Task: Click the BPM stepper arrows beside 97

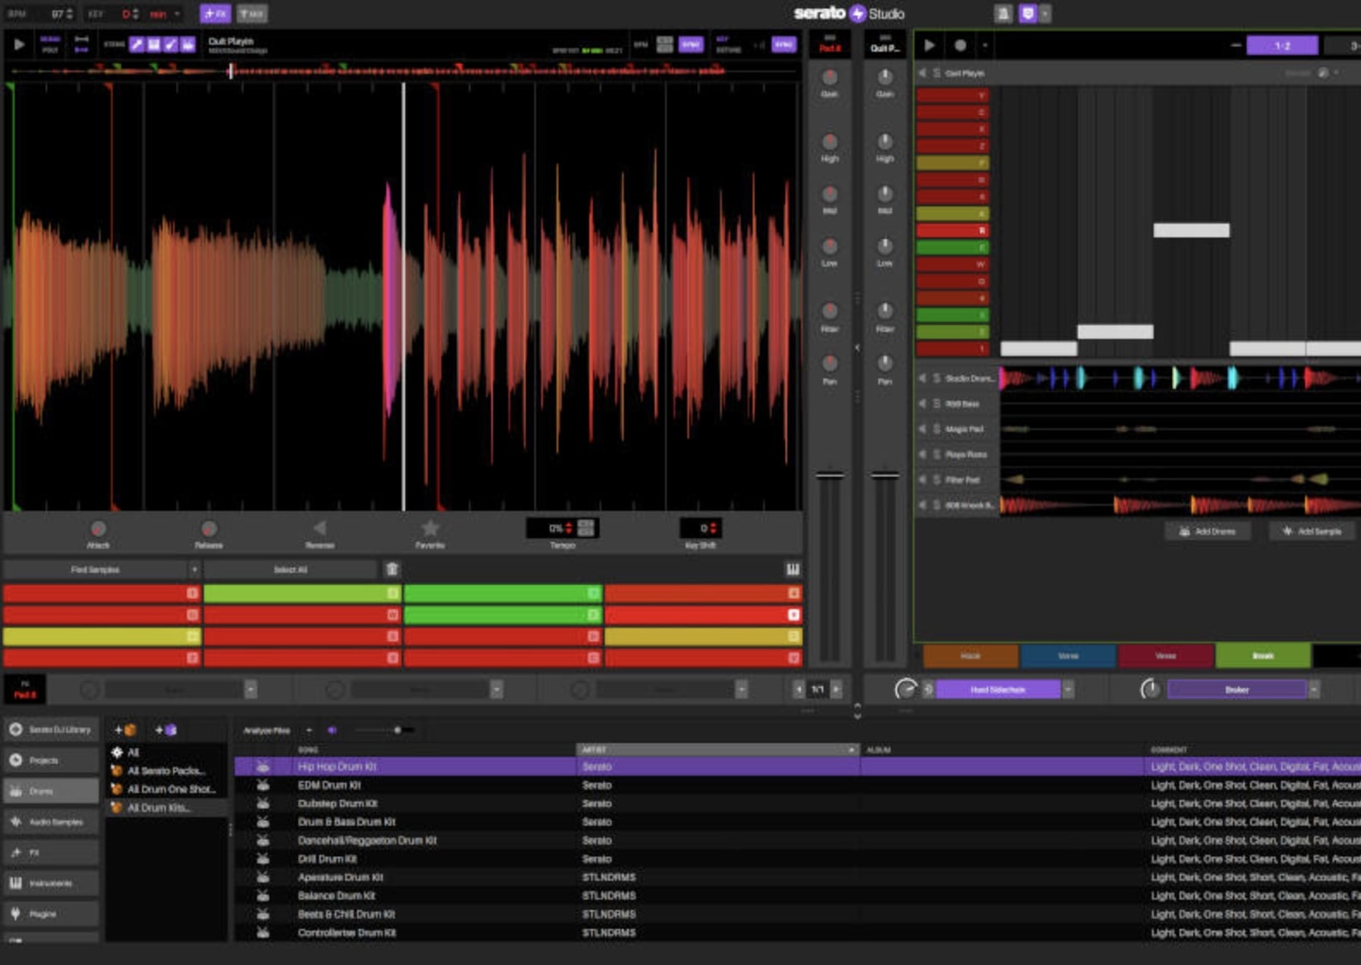Action: pos(70,14)
